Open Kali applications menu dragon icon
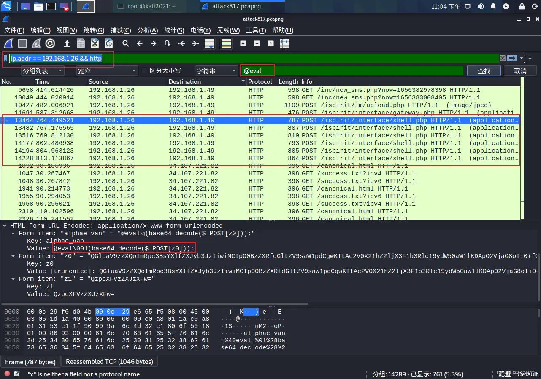 7,6
